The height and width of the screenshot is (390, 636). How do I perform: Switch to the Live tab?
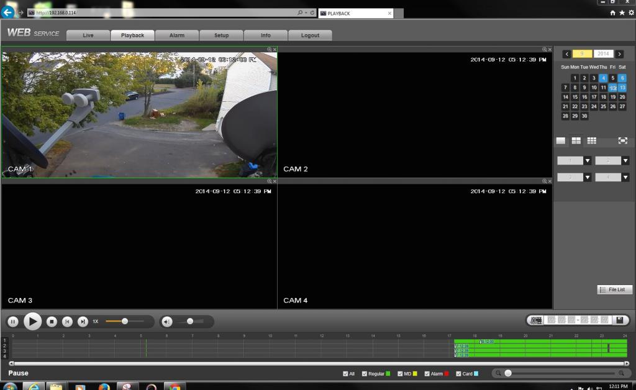88,35
